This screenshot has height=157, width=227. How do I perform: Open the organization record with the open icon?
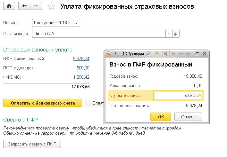click(x=176, y=34)
